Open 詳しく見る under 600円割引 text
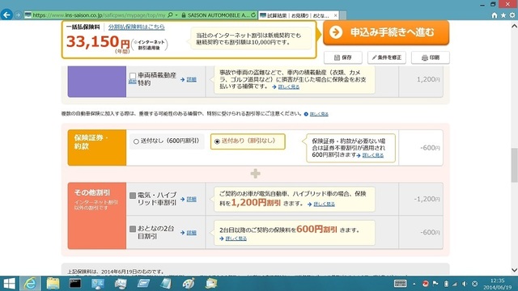This screenshot has height=291, width=518. pos(236,238)
